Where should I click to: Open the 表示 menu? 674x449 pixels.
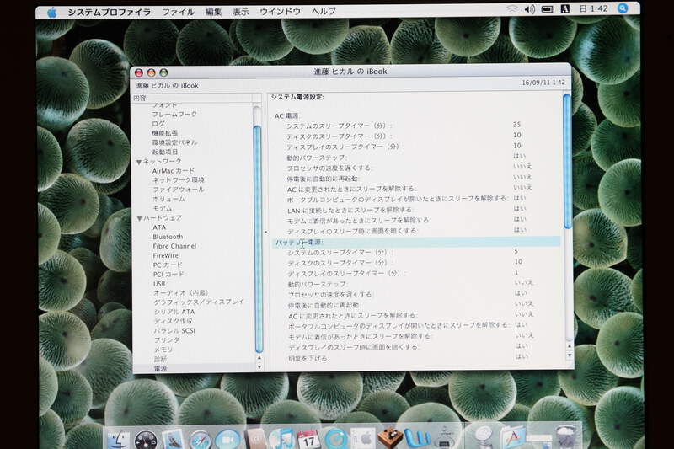(241, 12)
